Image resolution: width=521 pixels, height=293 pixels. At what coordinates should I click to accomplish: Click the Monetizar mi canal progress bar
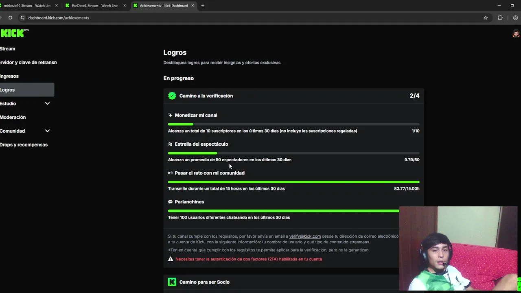click(x=293, y=124)
